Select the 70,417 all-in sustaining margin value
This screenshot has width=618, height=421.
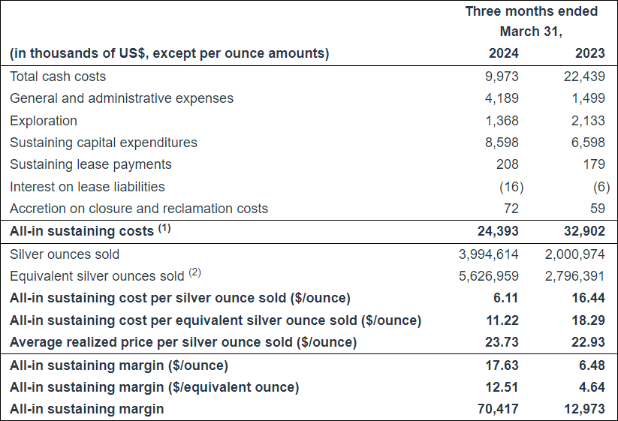499,409
